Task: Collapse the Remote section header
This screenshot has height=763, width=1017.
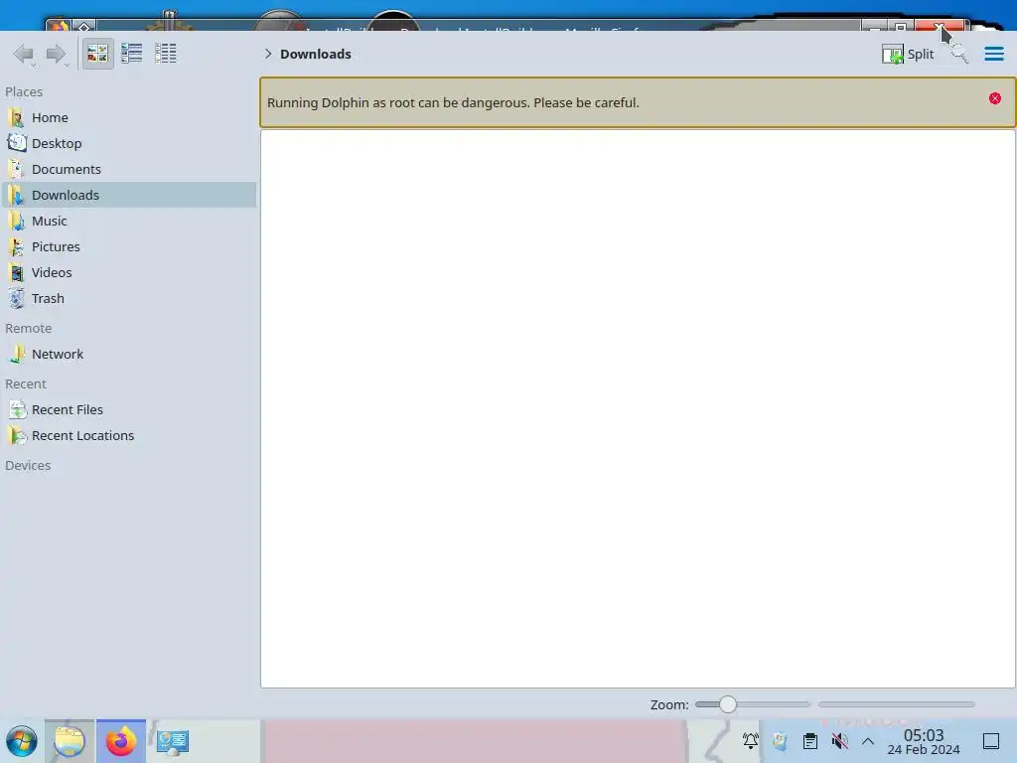Action: 29,328
